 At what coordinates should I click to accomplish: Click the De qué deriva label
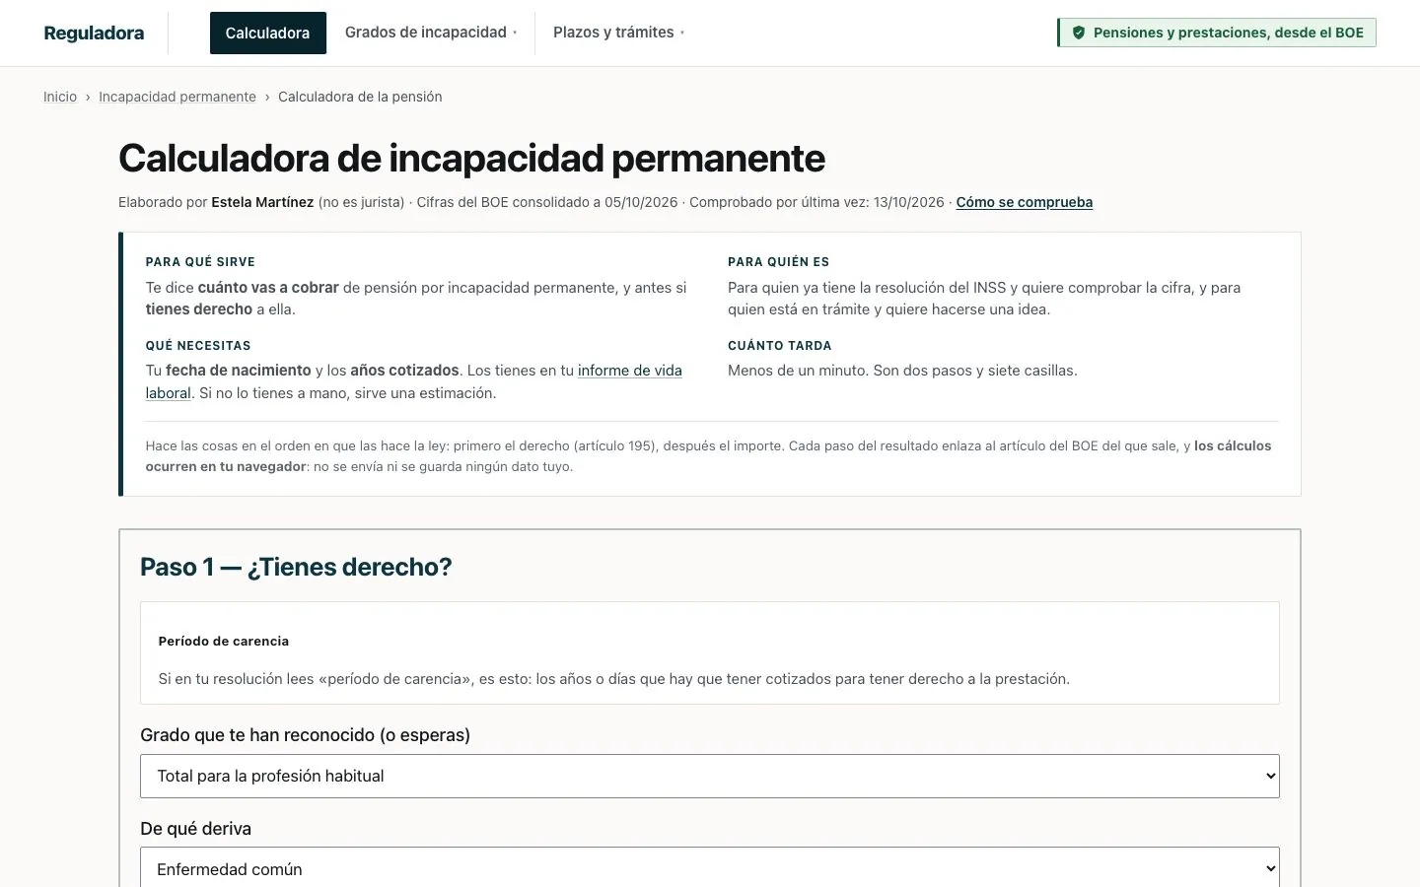[x=196, y=829]
